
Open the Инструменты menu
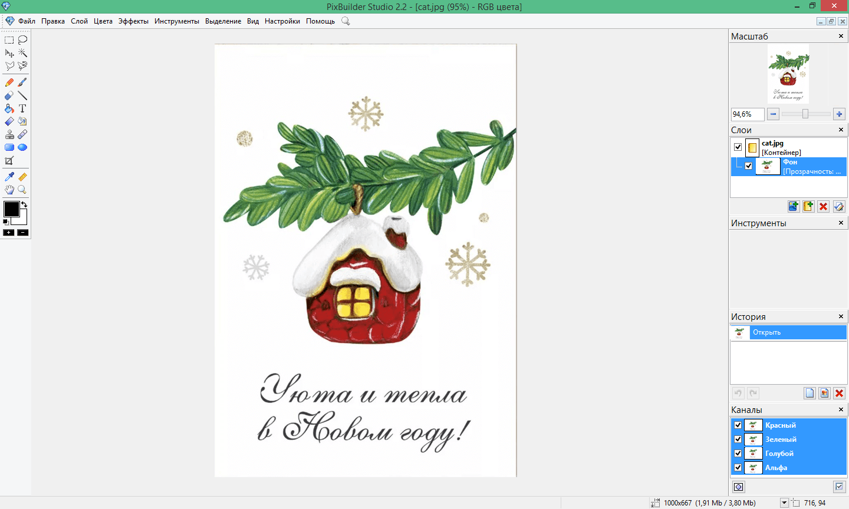point(177,21)
